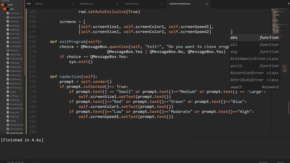Close the myOnlyChoiceButtons.py tab
This screenshot has width=290, height=163.
pyautogui.click(x=207, y=4)
